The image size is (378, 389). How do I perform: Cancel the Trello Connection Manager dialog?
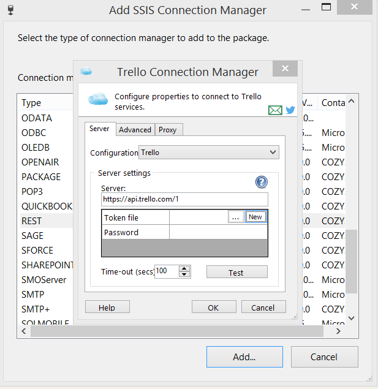(263, 307)
